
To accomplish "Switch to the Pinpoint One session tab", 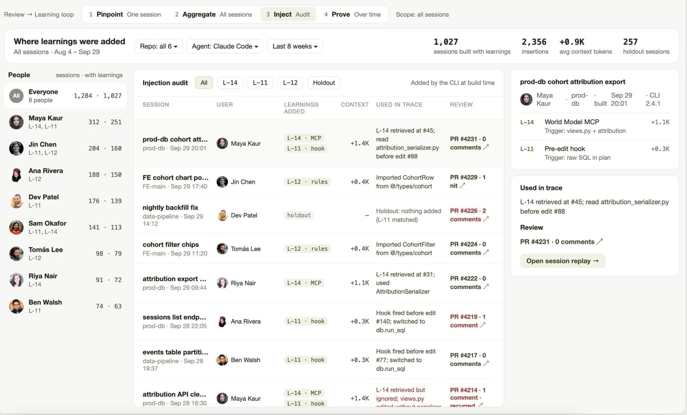I will [x=125, y=14].
